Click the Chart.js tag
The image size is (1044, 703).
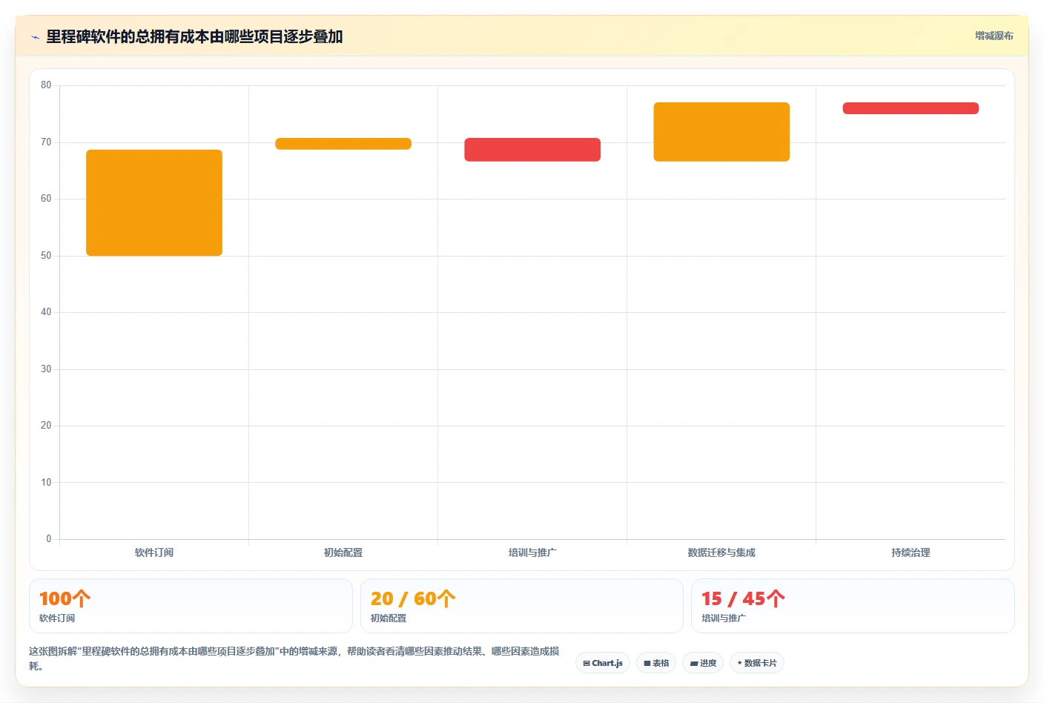tap(603, 663)
